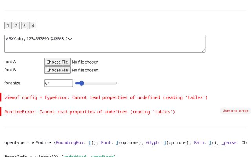Click the text area resize handle

coord(203,50)
